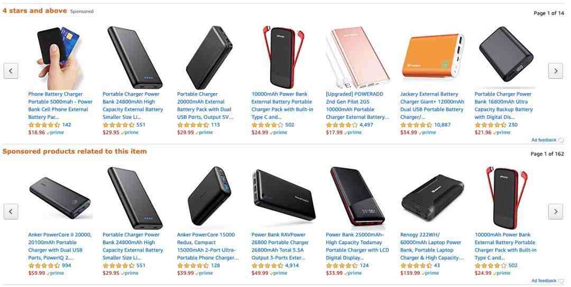Select the RAVPower 26800 product image
Screen dimensions: 571x287
click(x=284, y=195)
